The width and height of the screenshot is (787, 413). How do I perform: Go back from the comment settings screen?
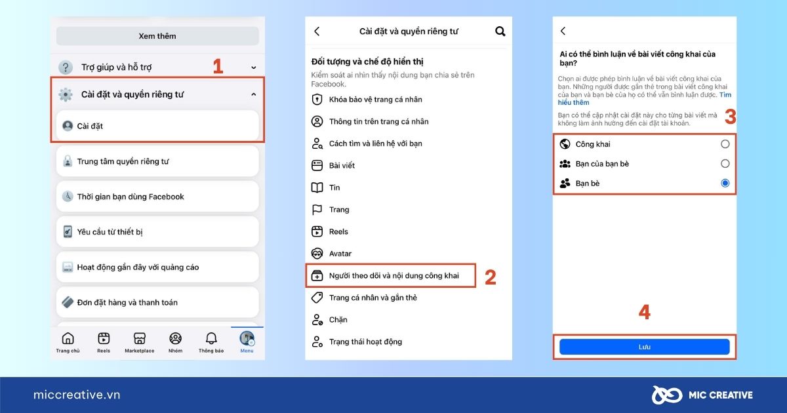tap(563, 31)
